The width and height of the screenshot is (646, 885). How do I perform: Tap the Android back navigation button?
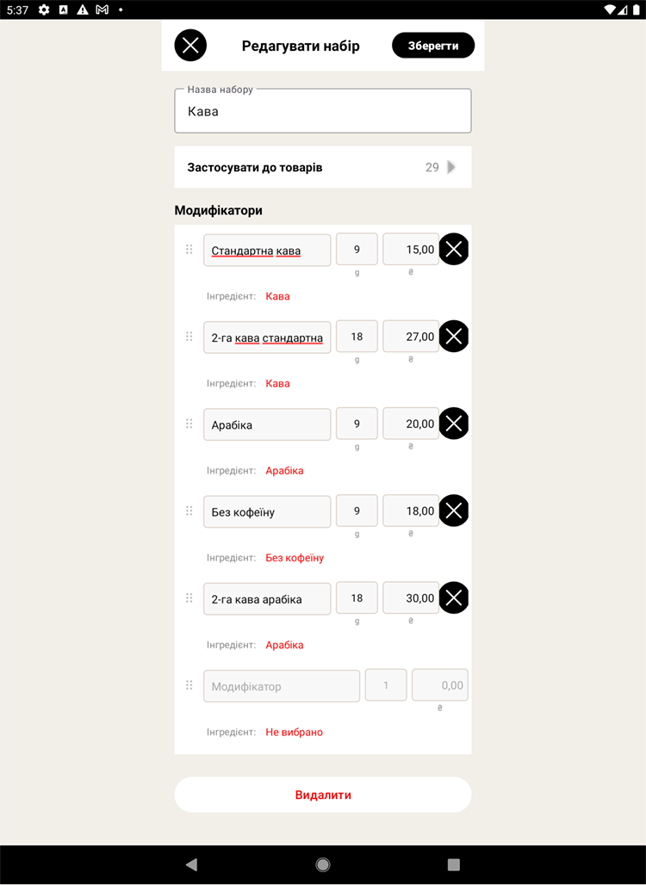coord(192,864)
